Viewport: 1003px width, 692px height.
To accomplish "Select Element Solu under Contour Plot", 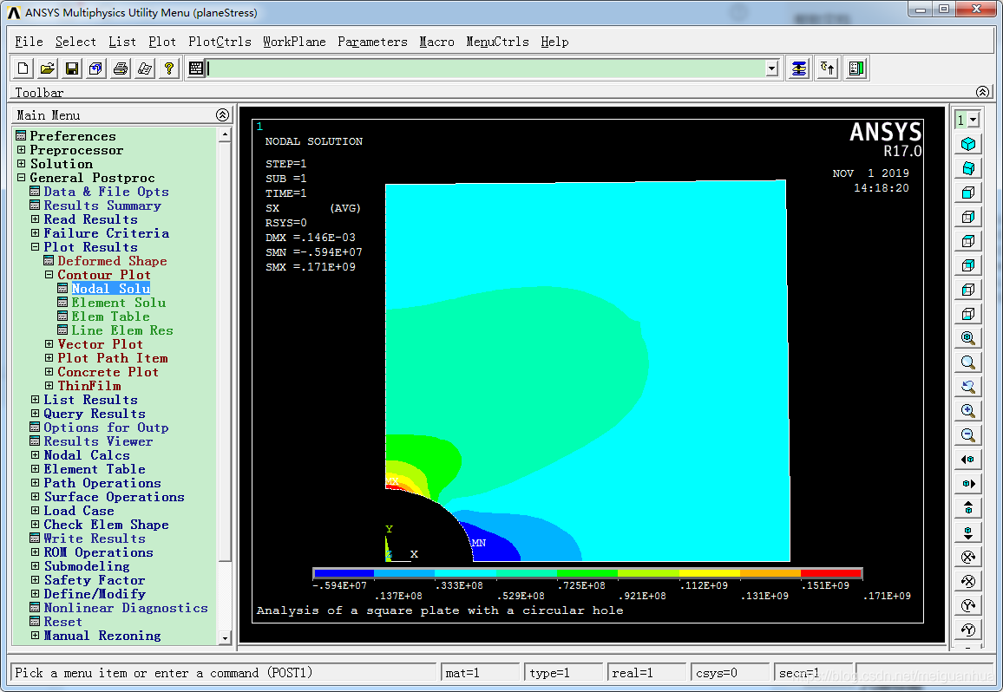I will pos(118,303).
